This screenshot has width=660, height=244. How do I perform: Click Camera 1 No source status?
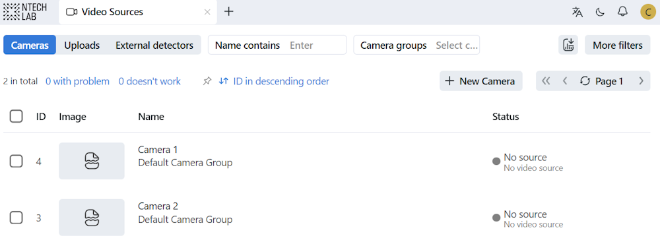tap(527, 162)
